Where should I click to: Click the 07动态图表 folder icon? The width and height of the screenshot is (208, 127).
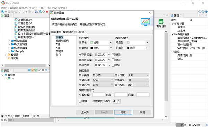tap(12, 41)
